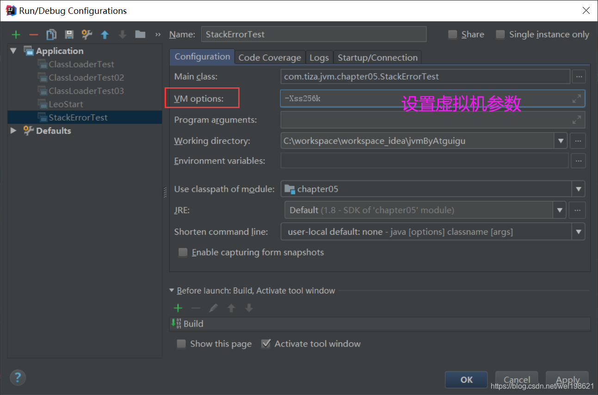Move configuration down with gray arrow

coord(123,35)
